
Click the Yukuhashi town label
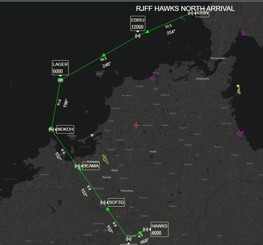(x=226, y=123)
